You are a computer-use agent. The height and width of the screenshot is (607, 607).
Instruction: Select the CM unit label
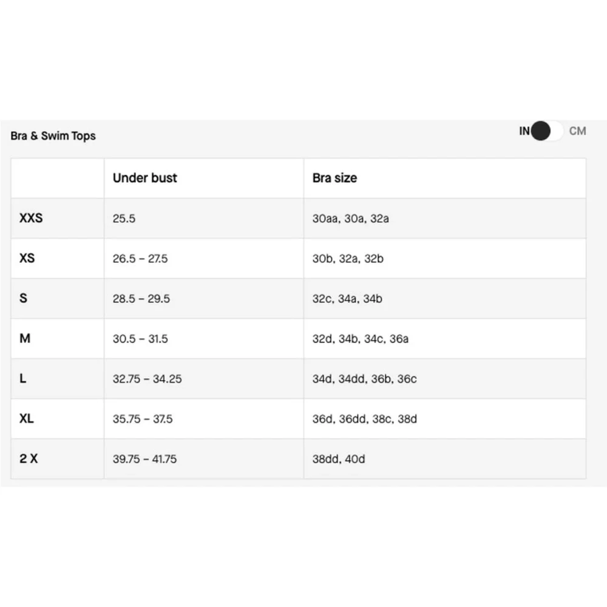click(x=577, y=131)
